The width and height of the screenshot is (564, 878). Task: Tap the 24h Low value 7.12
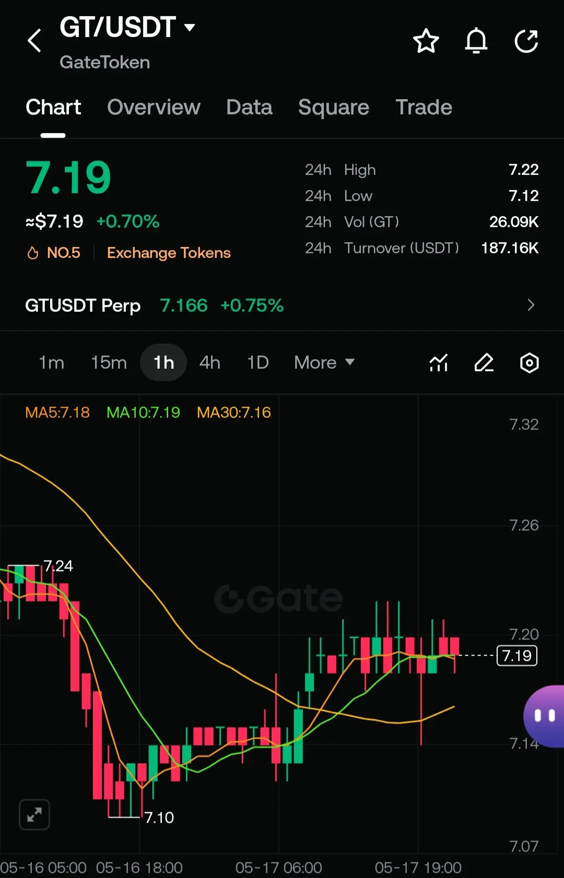click(524, 196)
